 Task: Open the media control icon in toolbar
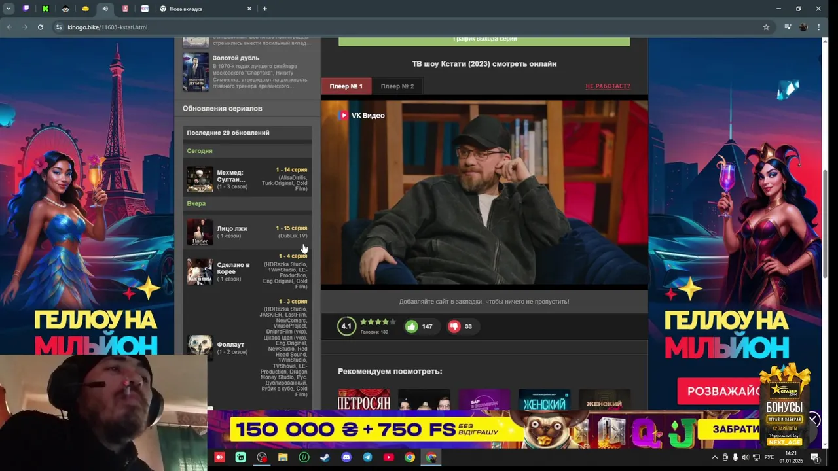(x=788, y=27)
